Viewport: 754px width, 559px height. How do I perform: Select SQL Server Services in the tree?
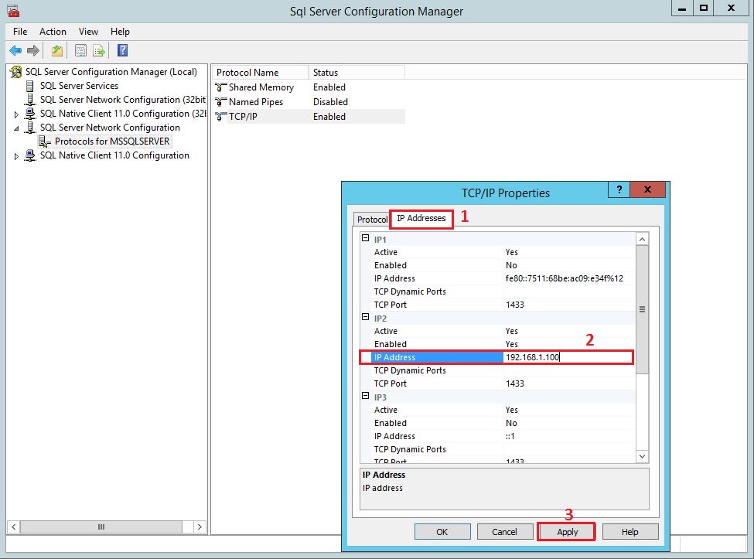coord(80,86)
